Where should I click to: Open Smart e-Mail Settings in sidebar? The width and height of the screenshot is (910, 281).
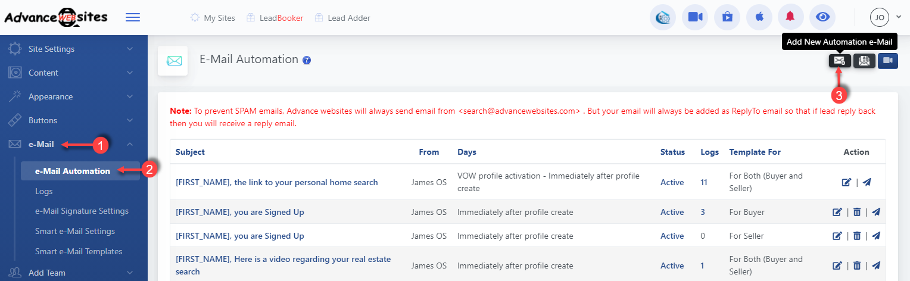tap(75, 231)
